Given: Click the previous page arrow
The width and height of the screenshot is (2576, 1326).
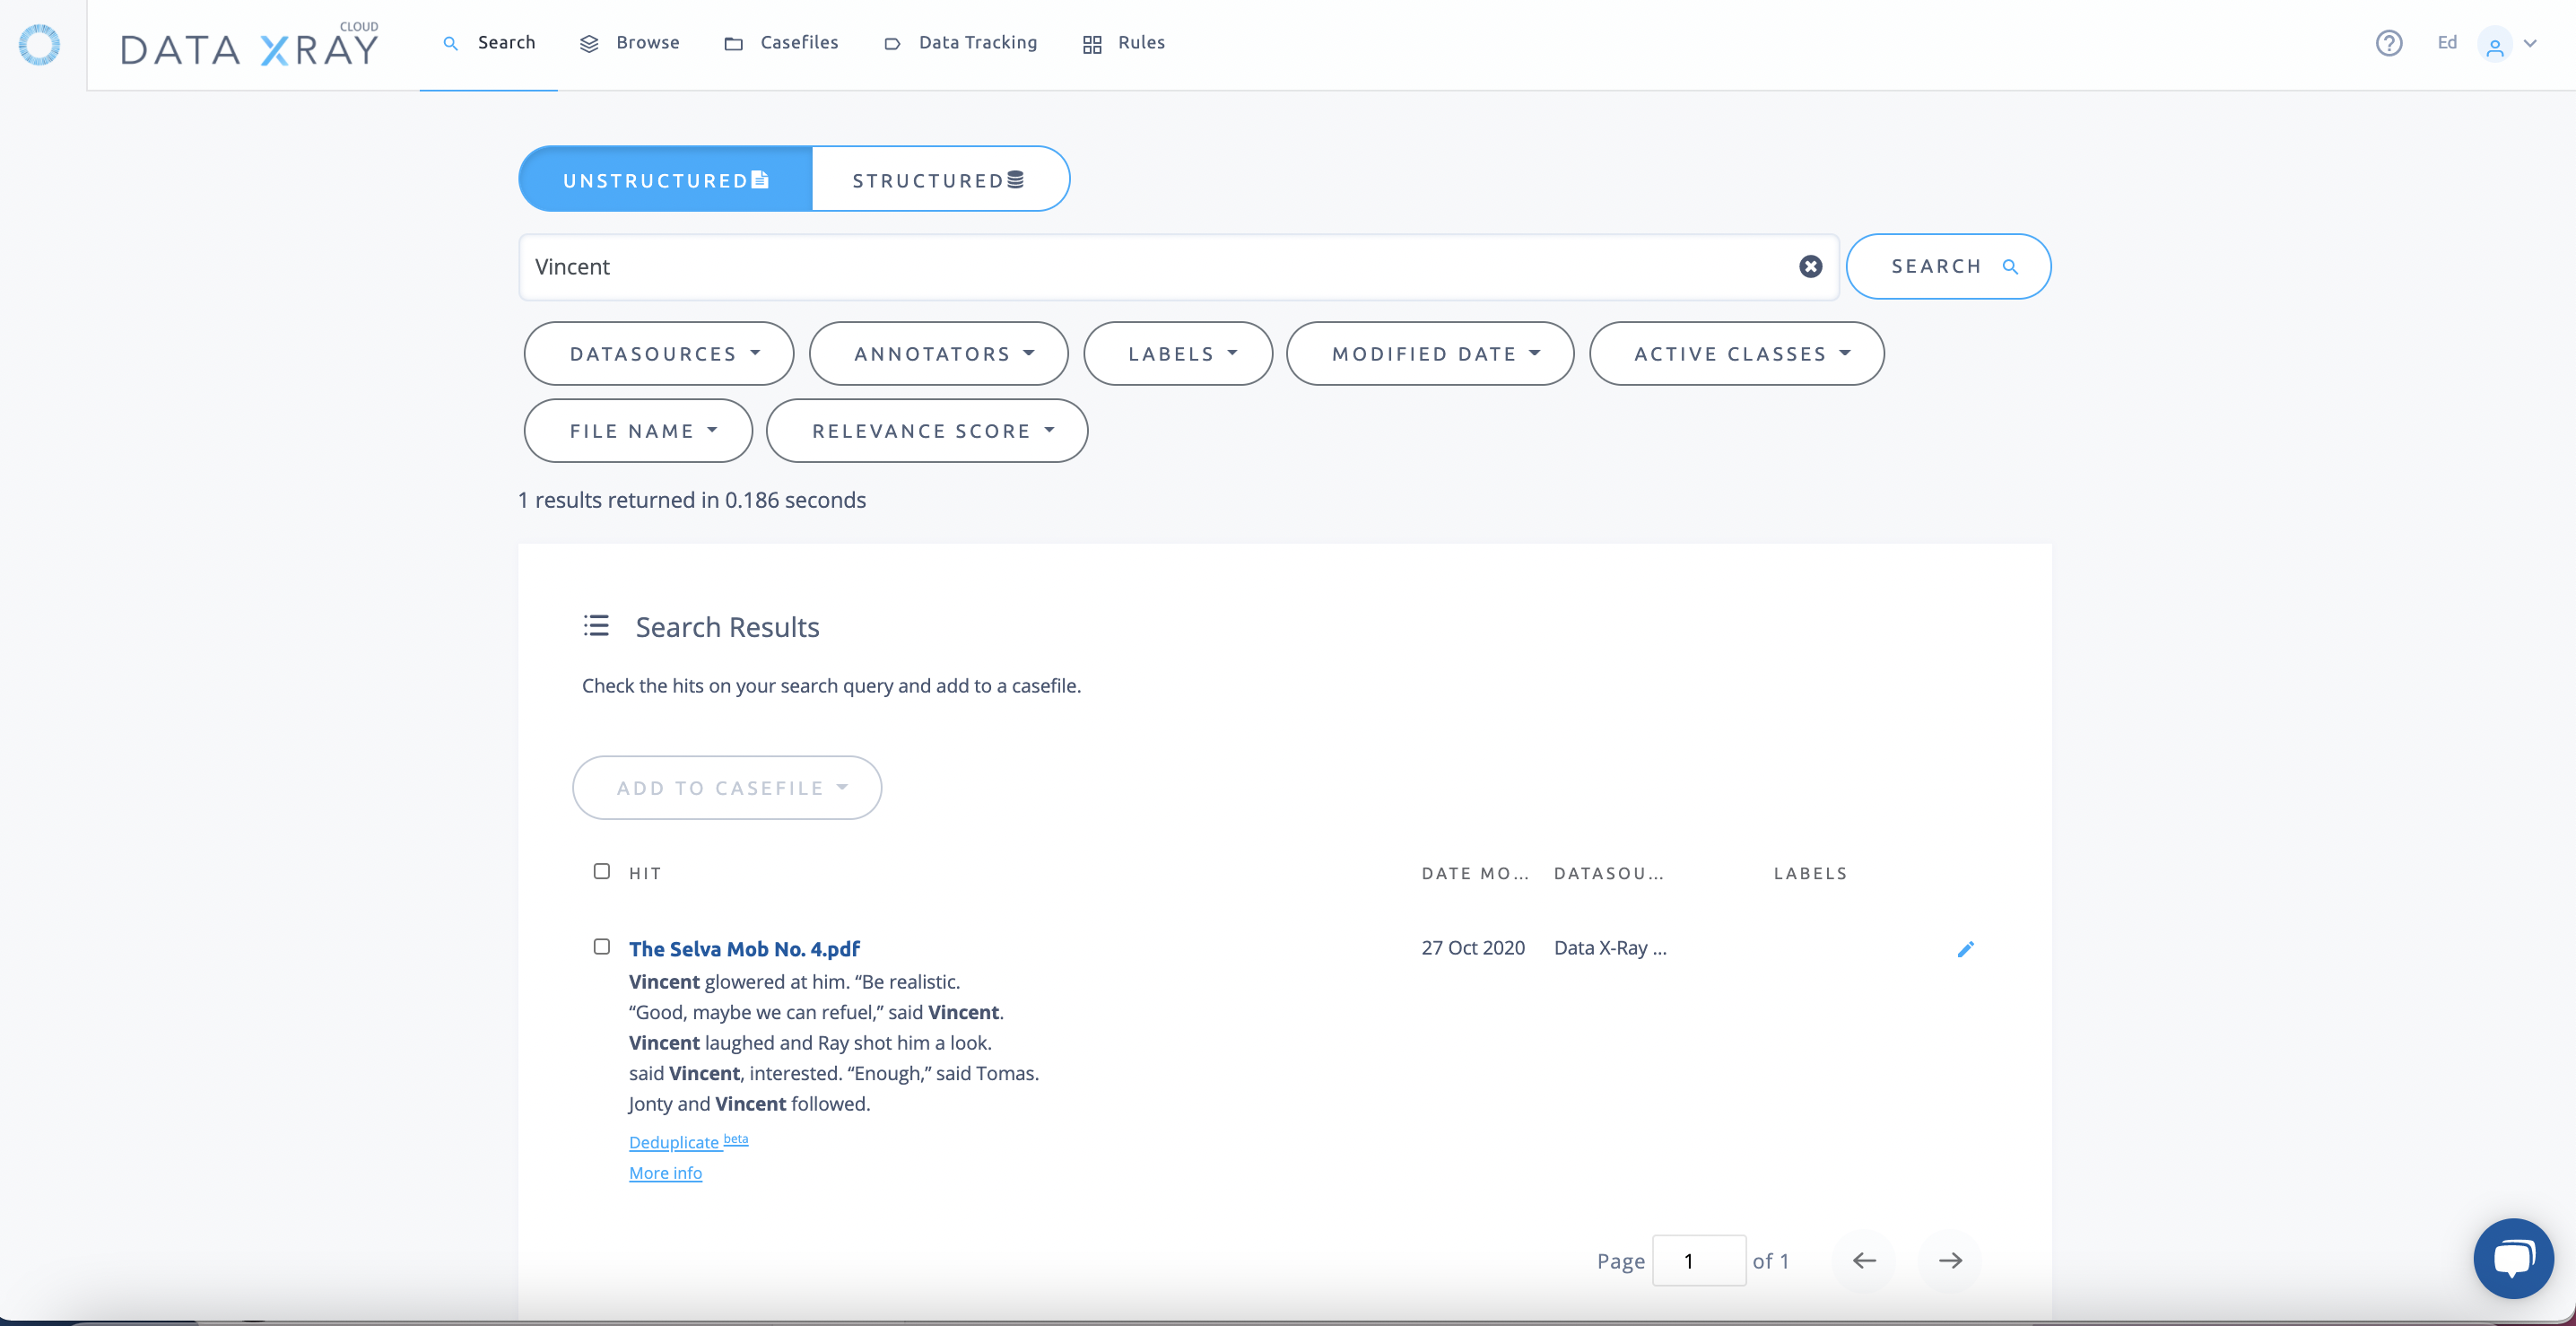Looking at the screenshot, I should point(1864,1260).
